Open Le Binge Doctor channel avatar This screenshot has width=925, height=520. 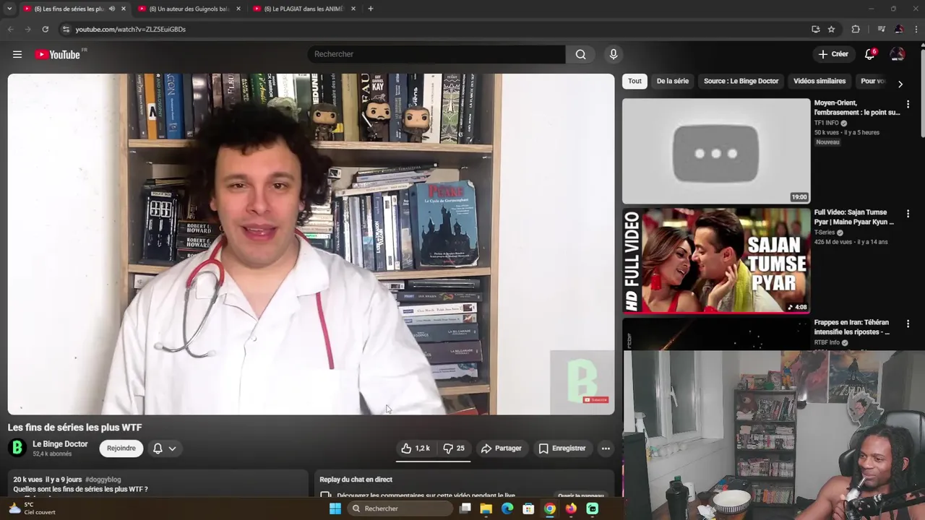[x=17, y=448]
